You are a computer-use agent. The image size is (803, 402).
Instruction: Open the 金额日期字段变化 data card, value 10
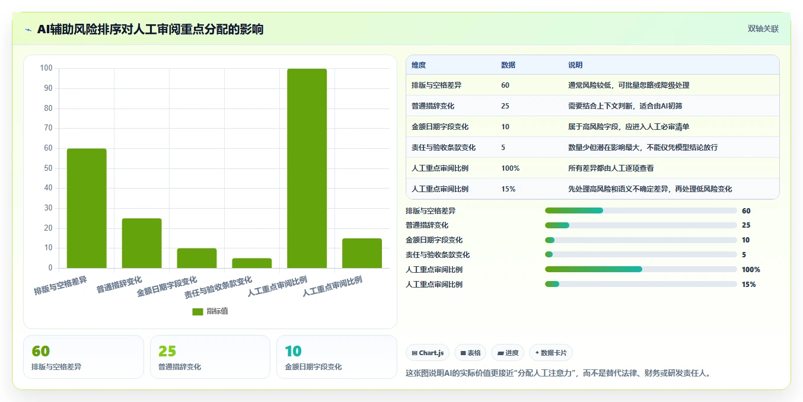pyautogui.click(x=337, y=357)
